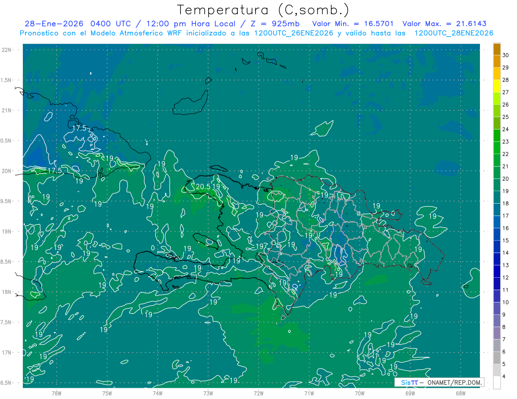Screen dimensions: 517x399
Task: Click the "30" label on the color scale
Action: (506, 55)
